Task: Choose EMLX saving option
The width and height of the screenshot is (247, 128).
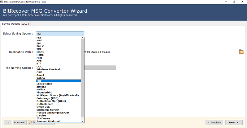Action: click(58, 46)
